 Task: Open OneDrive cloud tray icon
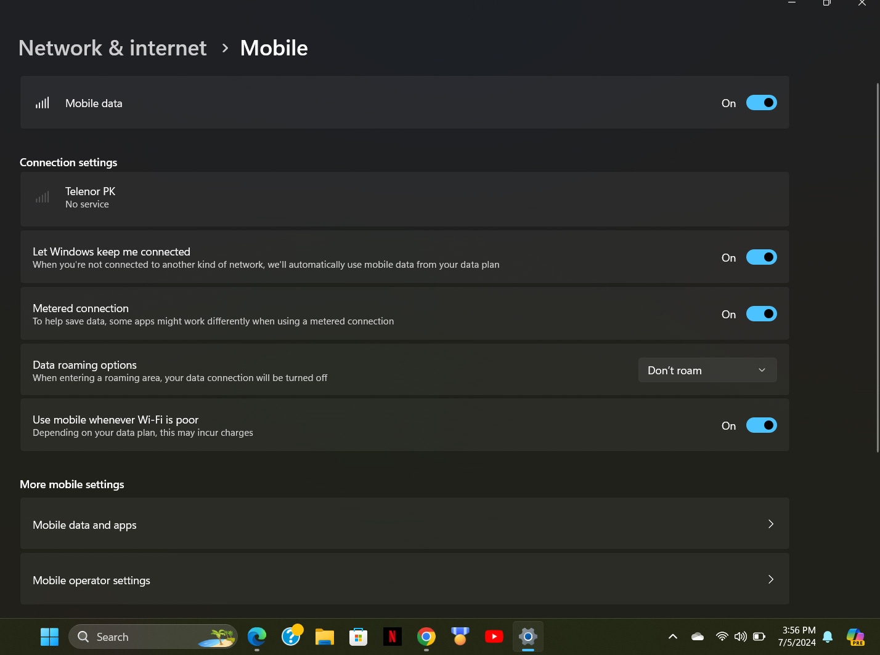click(x=698, y=637)
